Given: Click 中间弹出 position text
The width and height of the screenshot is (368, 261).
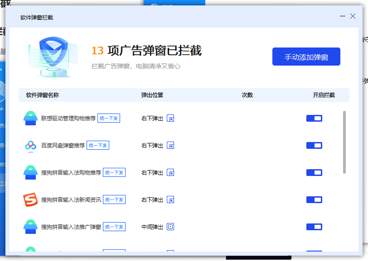Looking at the screenshot, I should tap(152, 227).
